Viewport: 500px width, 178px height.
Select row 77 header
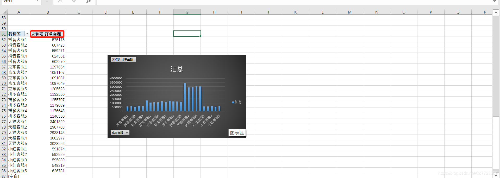4,122
